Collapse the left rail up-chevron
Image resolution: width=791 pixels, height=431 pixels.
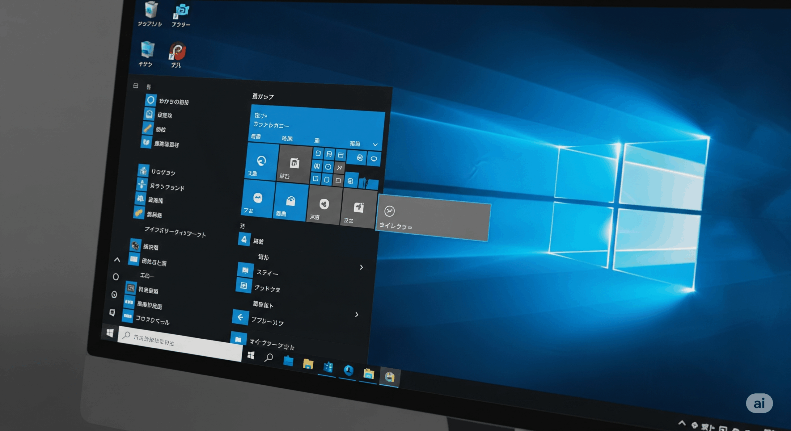(x=117, y=260)
